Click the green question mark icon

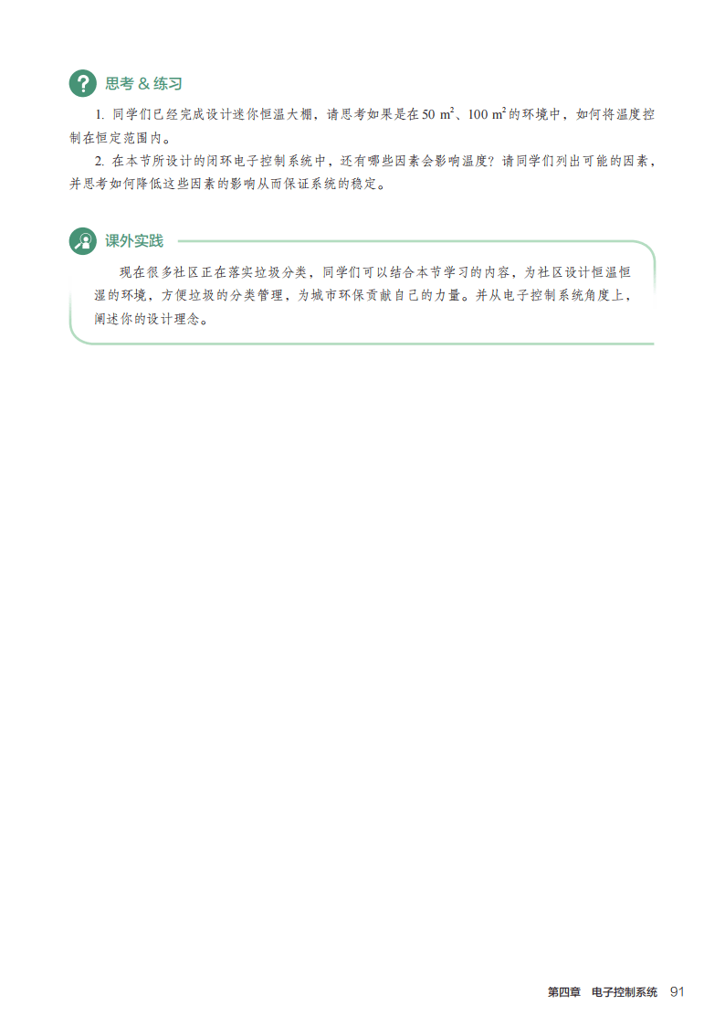coord(82,84)
